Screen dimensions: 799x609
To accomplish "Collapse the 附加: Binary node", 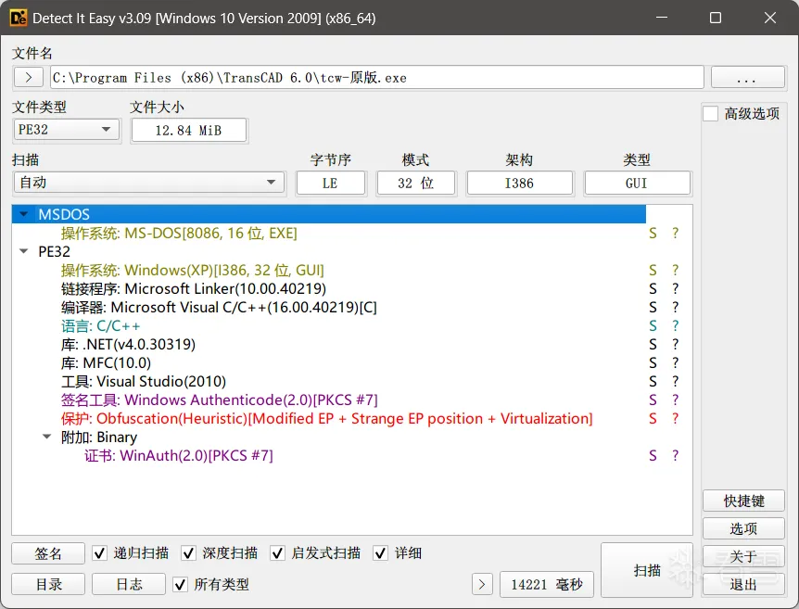I will point(47,437).
